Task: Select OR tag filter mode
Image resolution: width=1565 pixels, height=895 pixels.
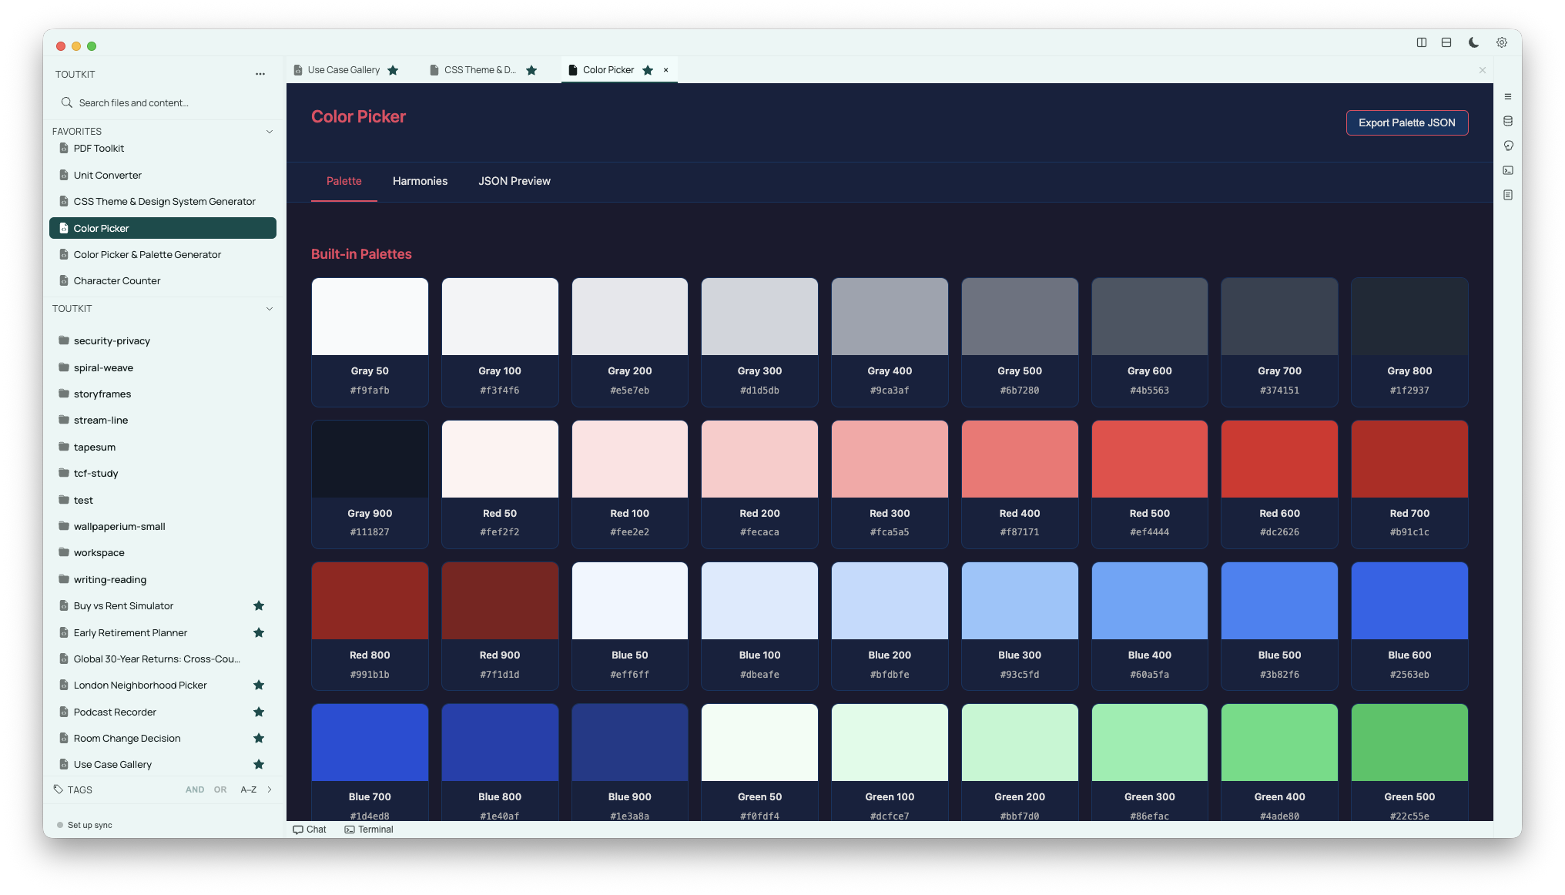Action: pos(220,789)
